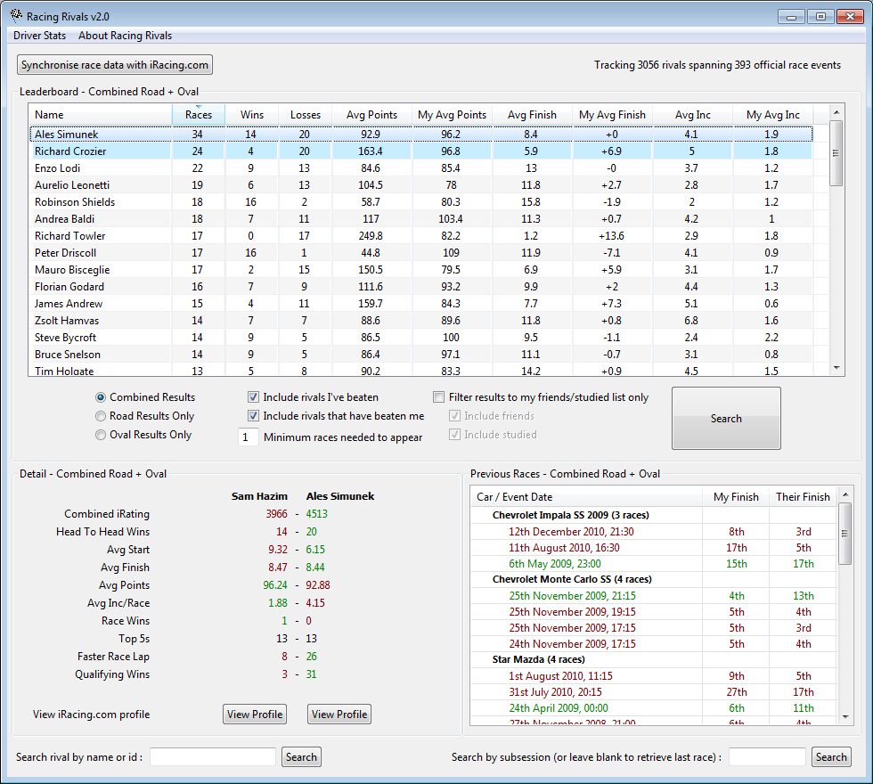Click the Racing Rivals checkered flag app icon

click(x=16, y=16)
